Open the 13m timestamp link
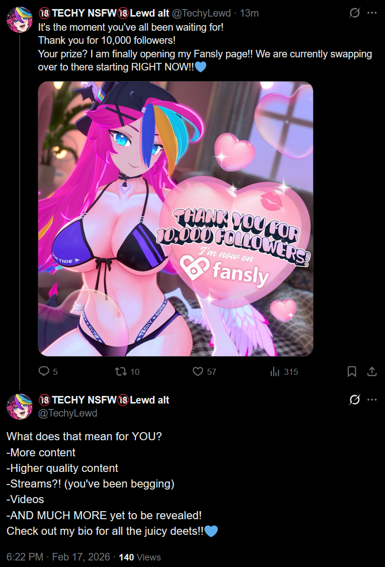This screenshot has height=567, width=385. click(x=249, y=14)
